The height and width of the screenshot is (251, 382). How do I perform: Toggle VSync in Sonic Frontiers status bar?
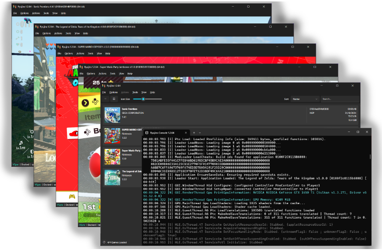[x=16, y=164]
